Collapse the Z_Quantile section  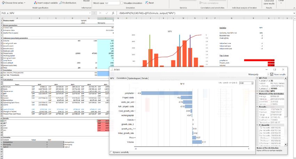tap(257, 125)
